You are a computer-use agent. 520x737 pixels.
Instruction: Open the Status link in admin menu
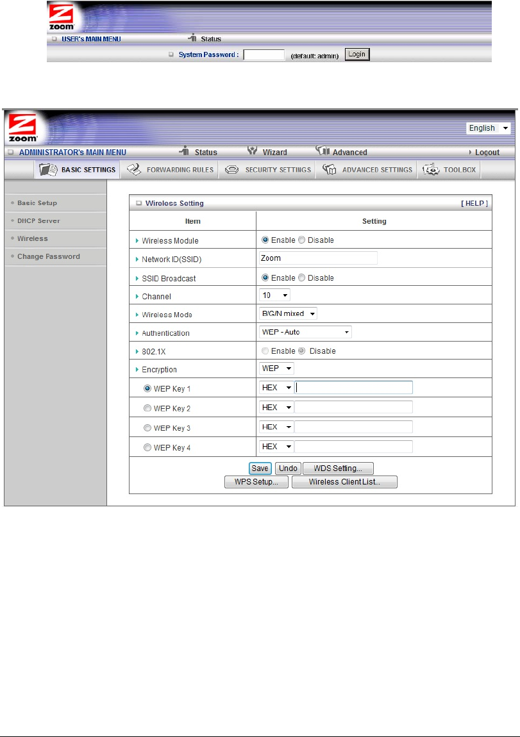(206, 153)
